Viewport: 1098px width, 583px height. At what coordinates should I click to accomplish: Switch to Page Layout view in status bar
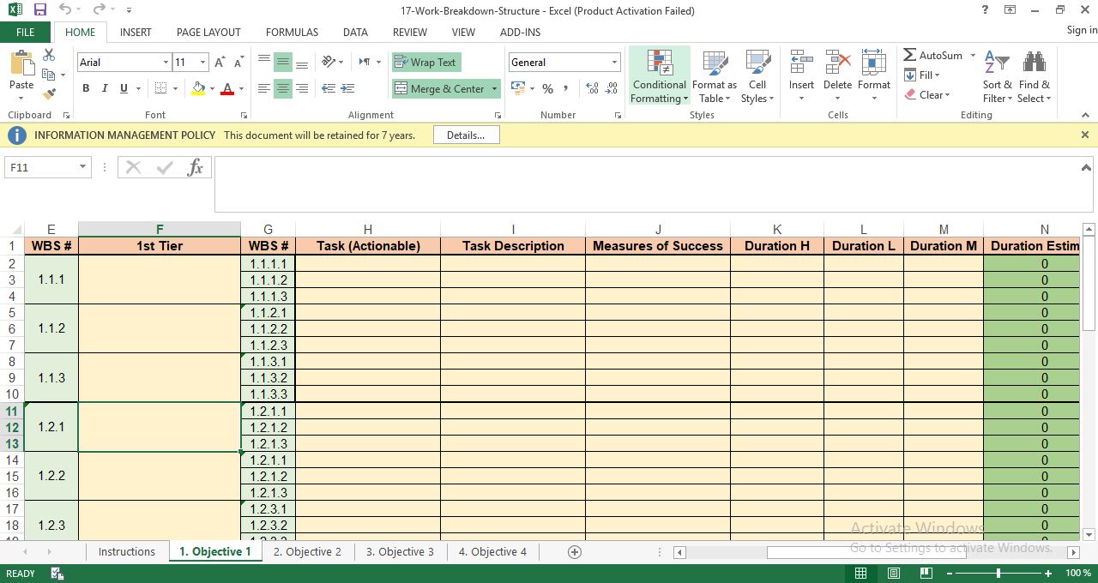point(893,573)
